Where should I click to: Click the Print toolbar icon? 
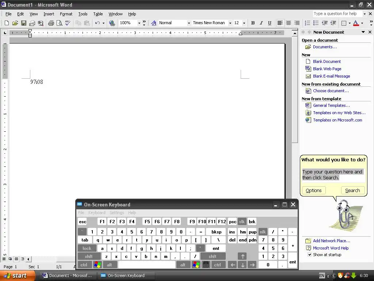(51, 23)
